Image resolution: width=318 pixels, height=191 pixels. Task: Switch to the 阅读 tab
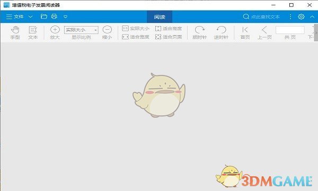pos(160,16)
